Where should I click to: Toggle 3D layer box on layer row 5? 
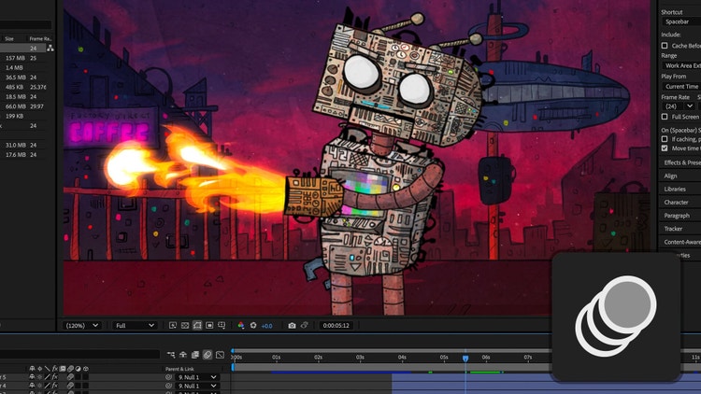tap(85, 377)
